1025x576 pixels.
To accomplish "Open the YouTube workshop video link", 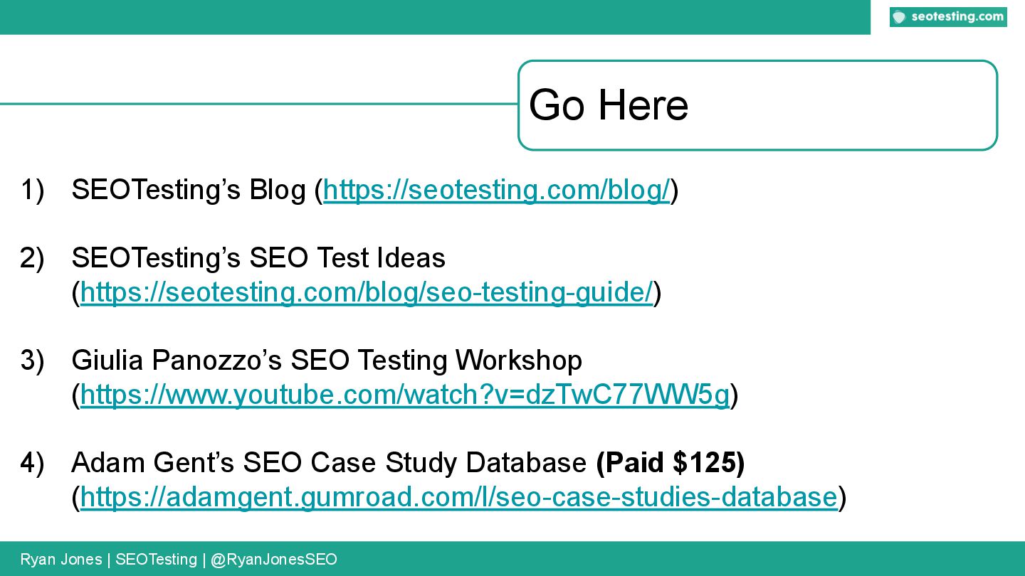I will (404, 395).
